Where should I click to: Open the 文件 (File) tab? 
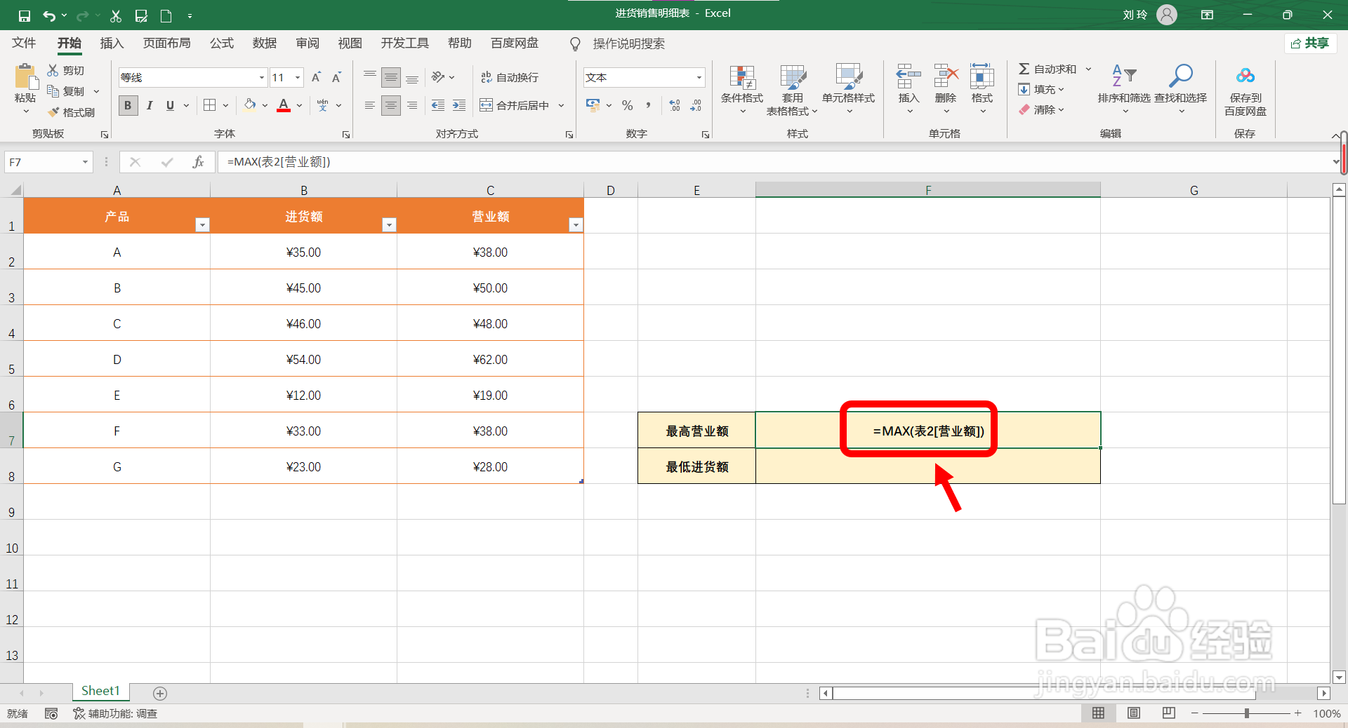(x=24, y=43)
